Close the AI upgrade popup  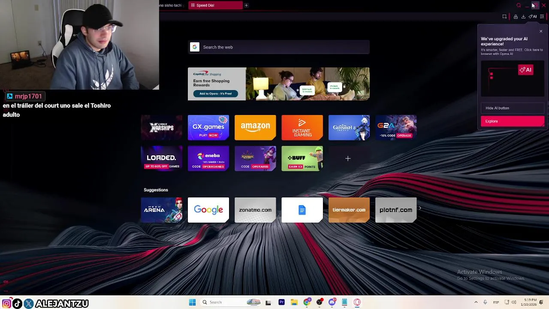point(541,31)
